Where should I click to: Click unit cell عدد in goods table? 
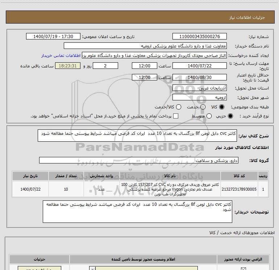[x=101, y=189]
